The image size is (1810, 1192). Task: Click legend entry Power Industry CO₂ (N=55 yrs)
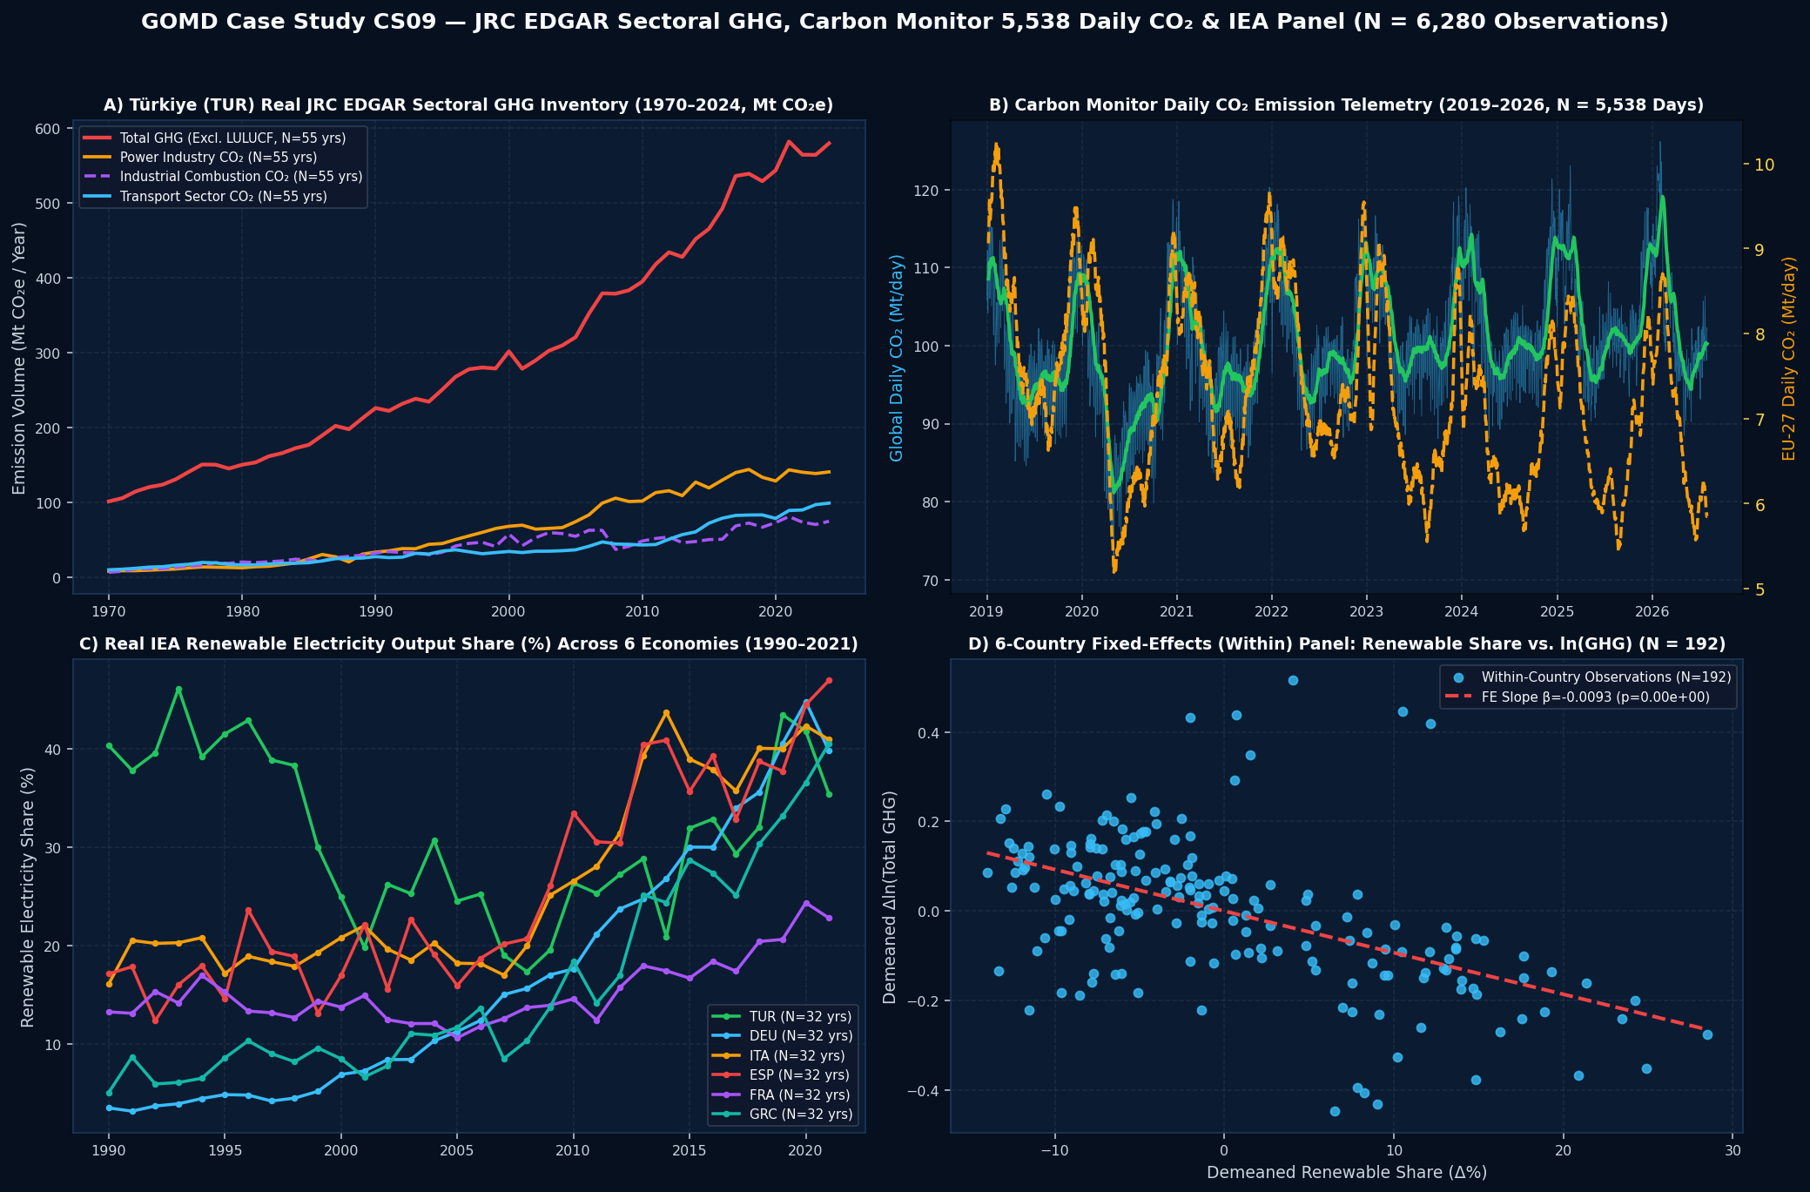pyautogui.click(x=219, y=158)
